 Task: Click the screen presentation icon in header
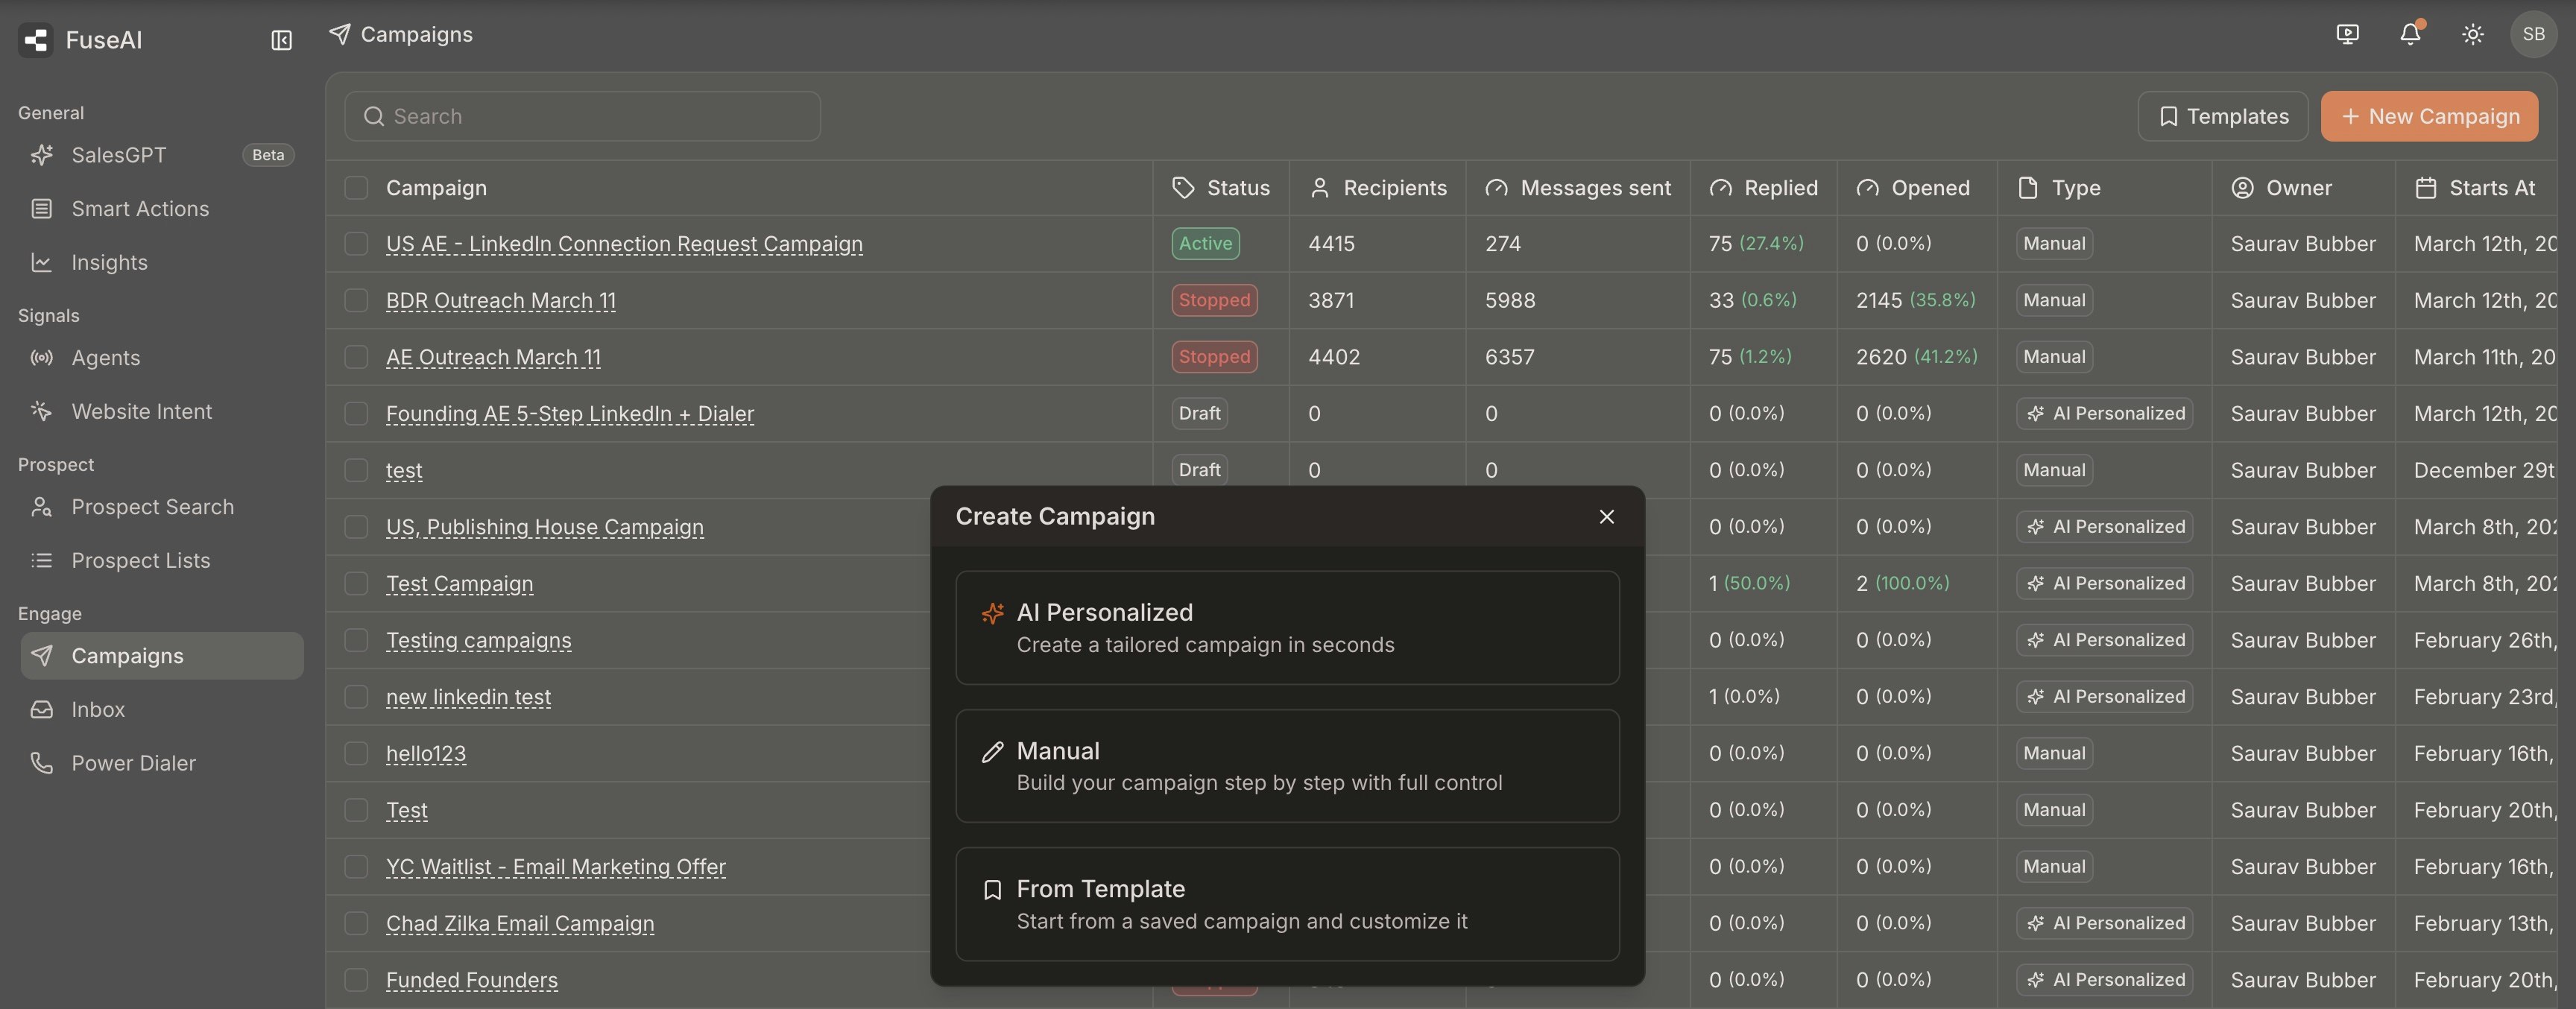[2347, 34]
